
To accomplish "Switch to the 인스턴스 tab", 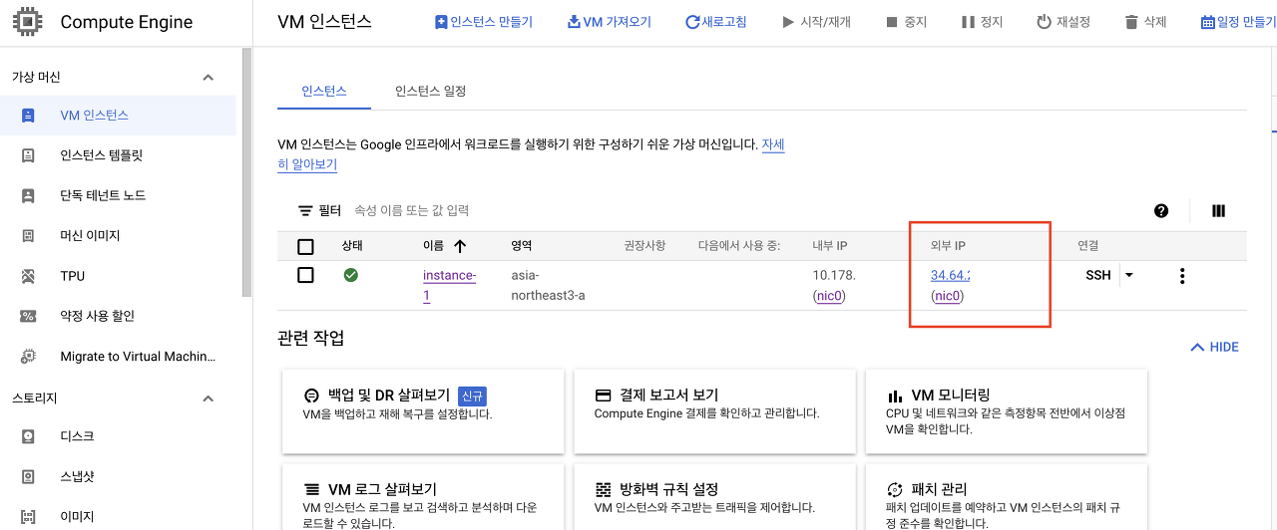I will [324, 91].
